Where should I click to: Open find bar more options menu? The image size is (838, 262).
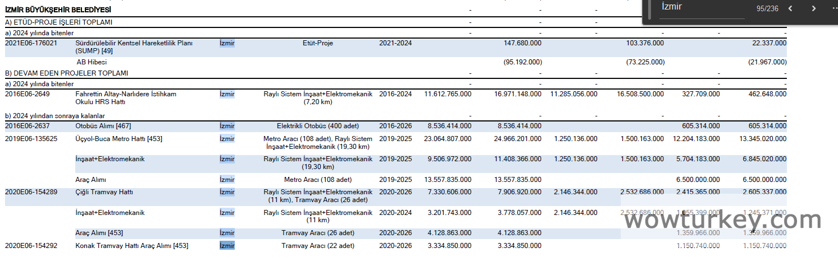point(833,8)
